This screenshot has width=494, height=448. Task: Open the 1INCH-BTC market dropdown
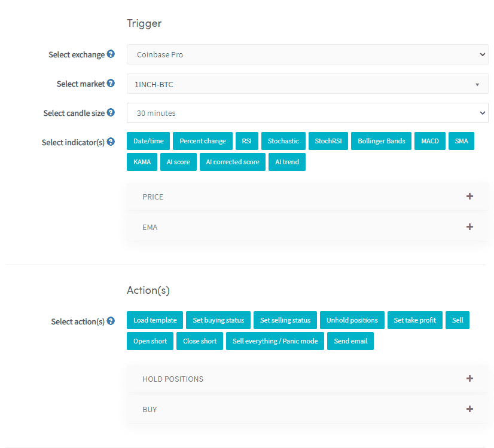pyautogui.click(x=307, y=84)
